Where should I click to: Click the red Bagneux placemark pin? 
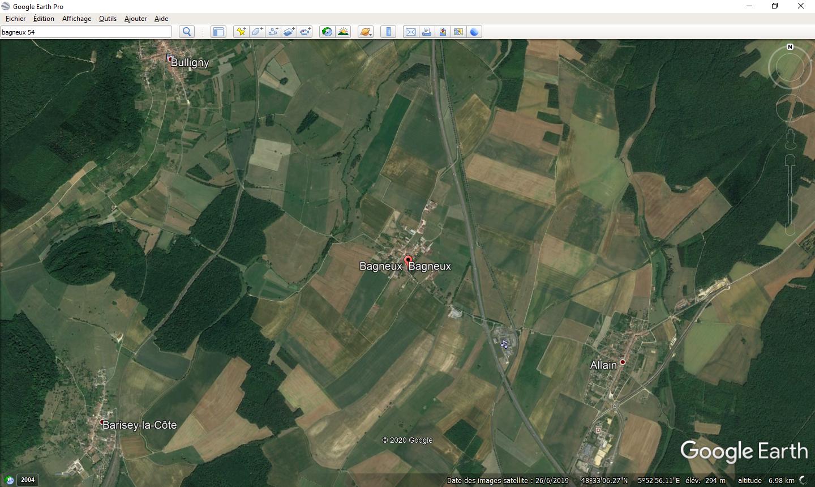407,262
